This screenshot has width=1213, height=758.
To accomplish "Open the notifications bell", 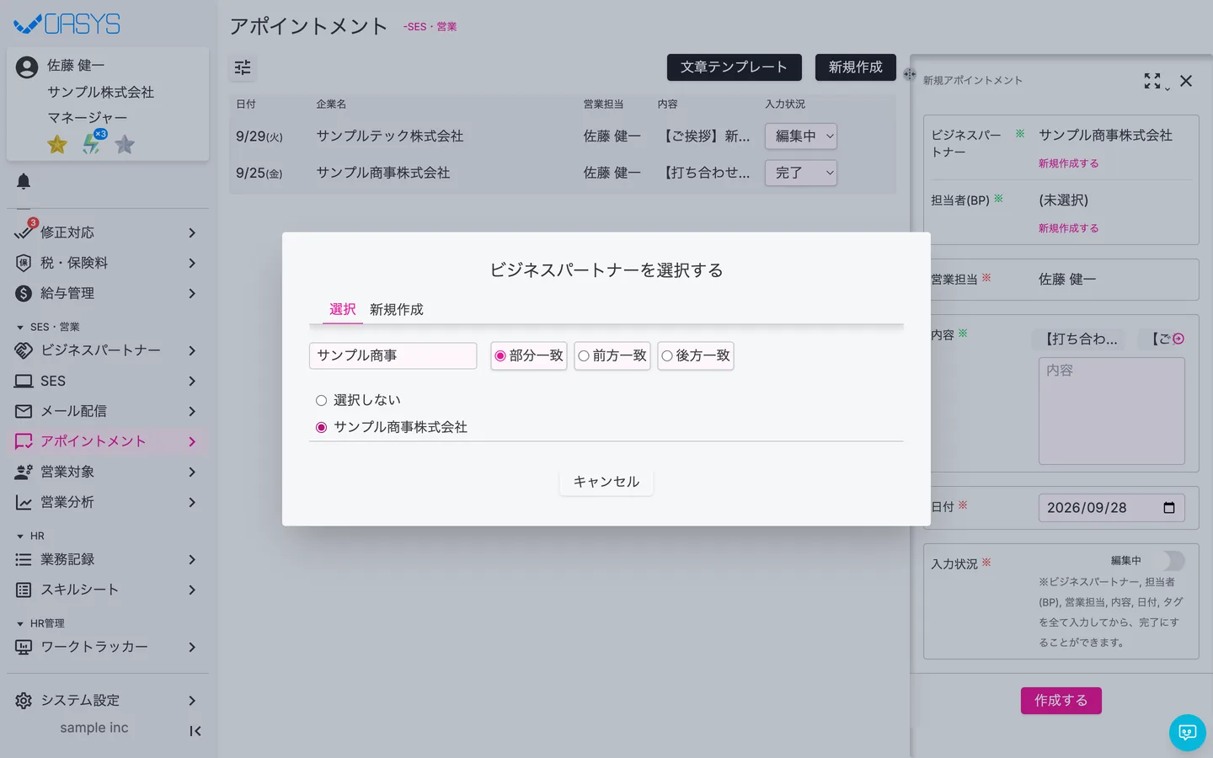I will (24, 181).
